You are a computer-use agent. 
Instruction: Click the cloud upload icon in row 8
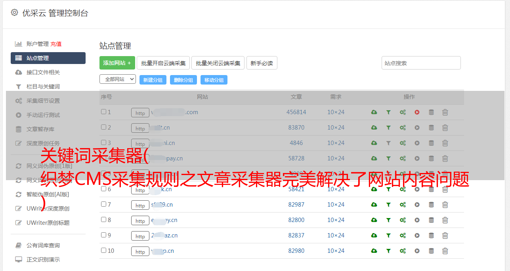click(x=374, y=220)
